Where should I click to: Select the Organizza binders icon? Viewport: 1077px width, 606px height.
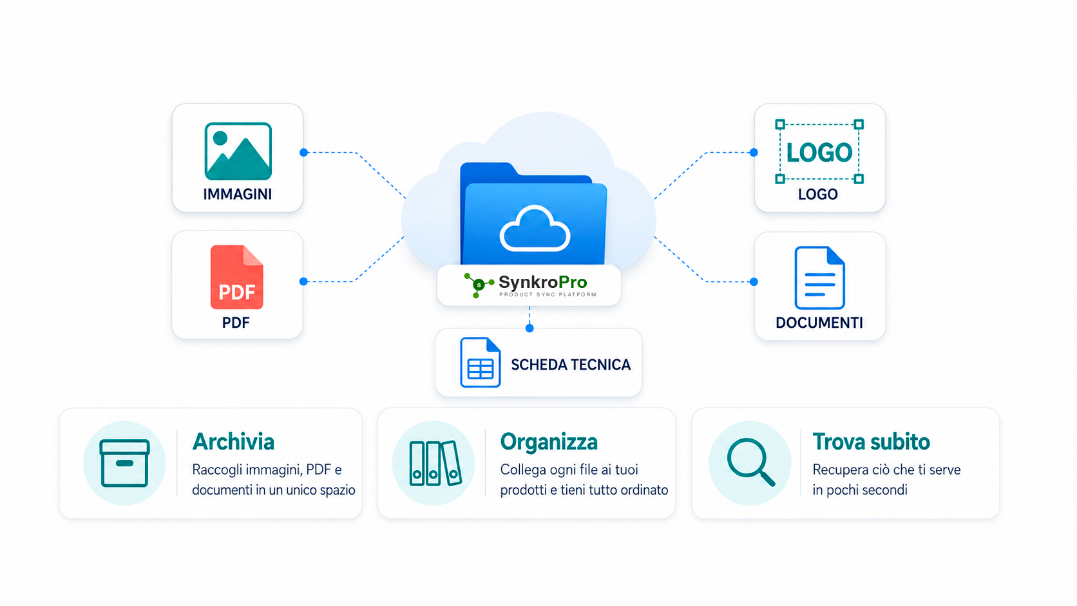[x=435, y=463]
